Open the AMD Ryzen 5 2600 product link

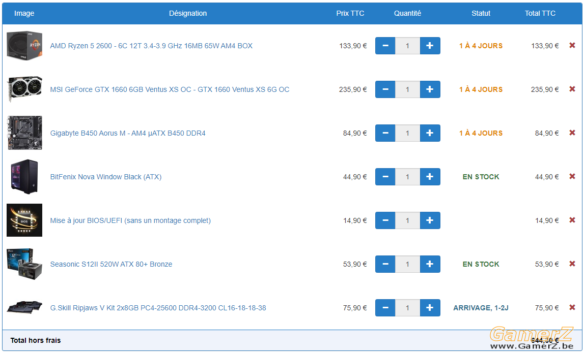pos(151,46)
